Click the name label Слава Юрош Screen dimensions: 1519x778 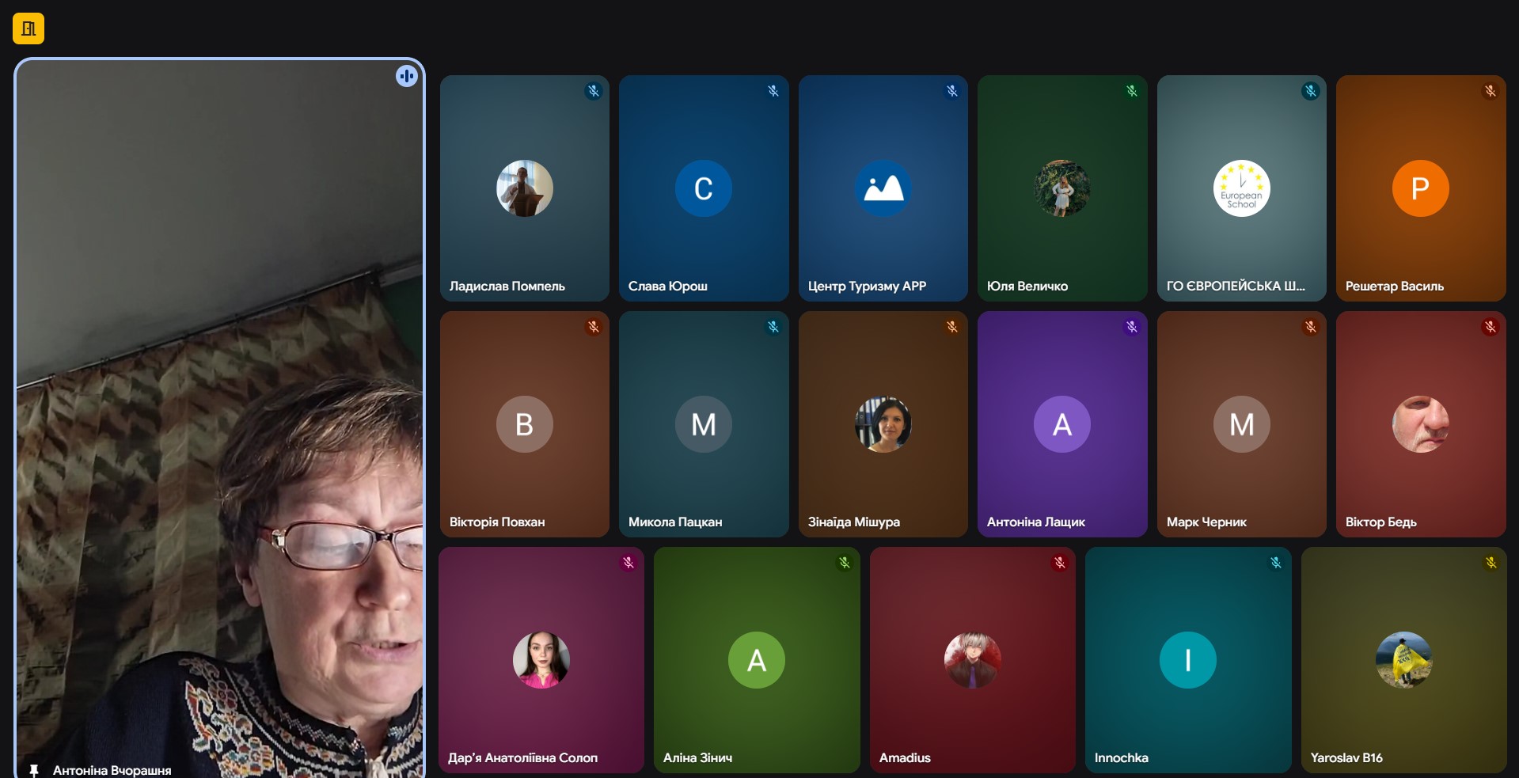pyautogui.click(x=668, y=286)
